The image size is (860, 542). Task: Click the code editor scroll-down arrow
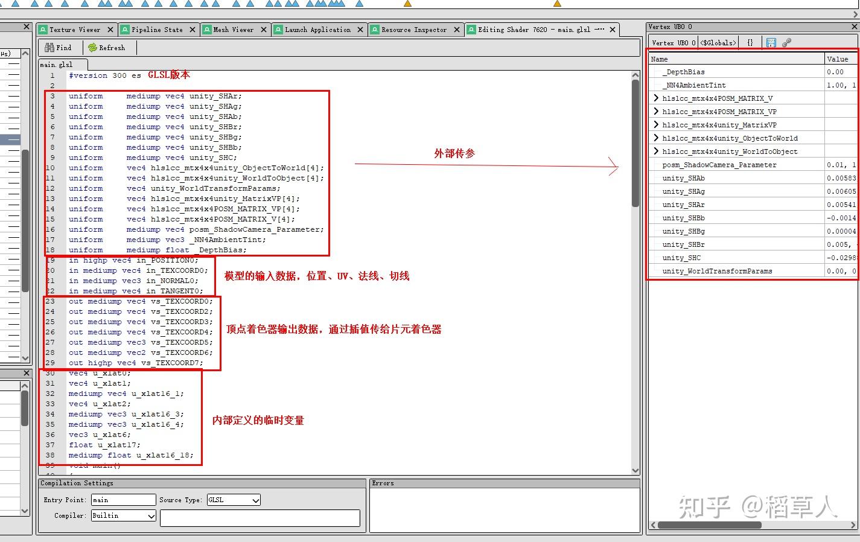635,470
